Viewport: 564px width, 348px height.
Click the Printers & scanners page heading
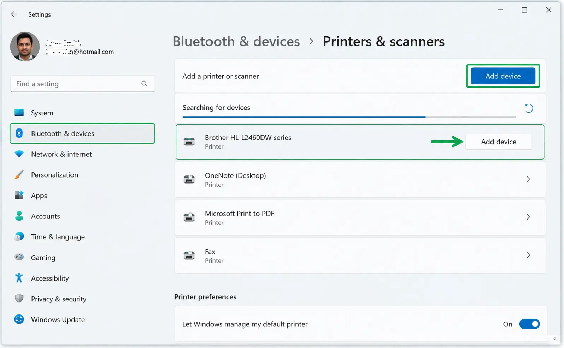(384, 41)
